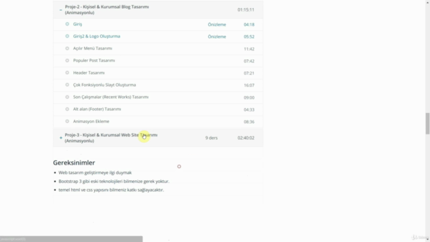Click the Gereksinimler heading
The width and height of the screenshot is (430, 242).
[x=74, y=163]
